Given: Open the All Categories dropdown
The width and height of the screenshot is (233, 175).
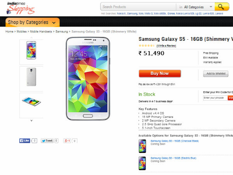Looking at the screenshot, I should tap(198, 7).
